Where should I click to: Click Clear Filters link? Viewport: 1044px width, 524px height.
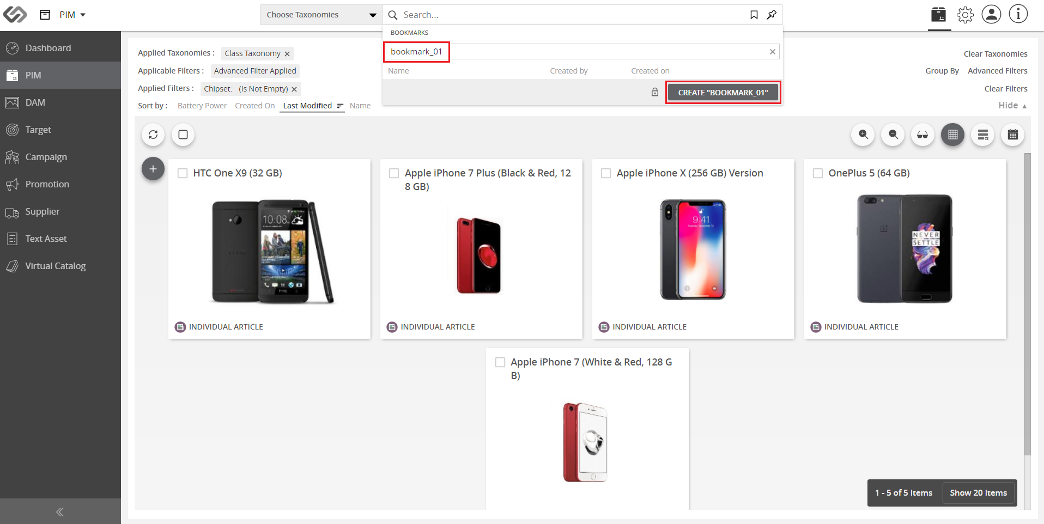click(x=1006, y=89)
